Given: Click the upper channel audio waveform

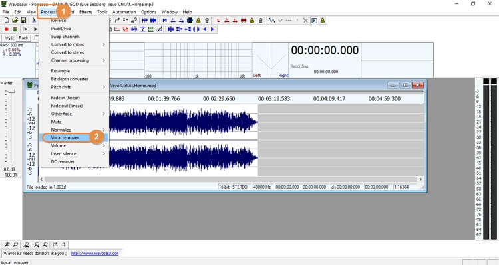Looking at the screenshot, I should click(183, 122).
